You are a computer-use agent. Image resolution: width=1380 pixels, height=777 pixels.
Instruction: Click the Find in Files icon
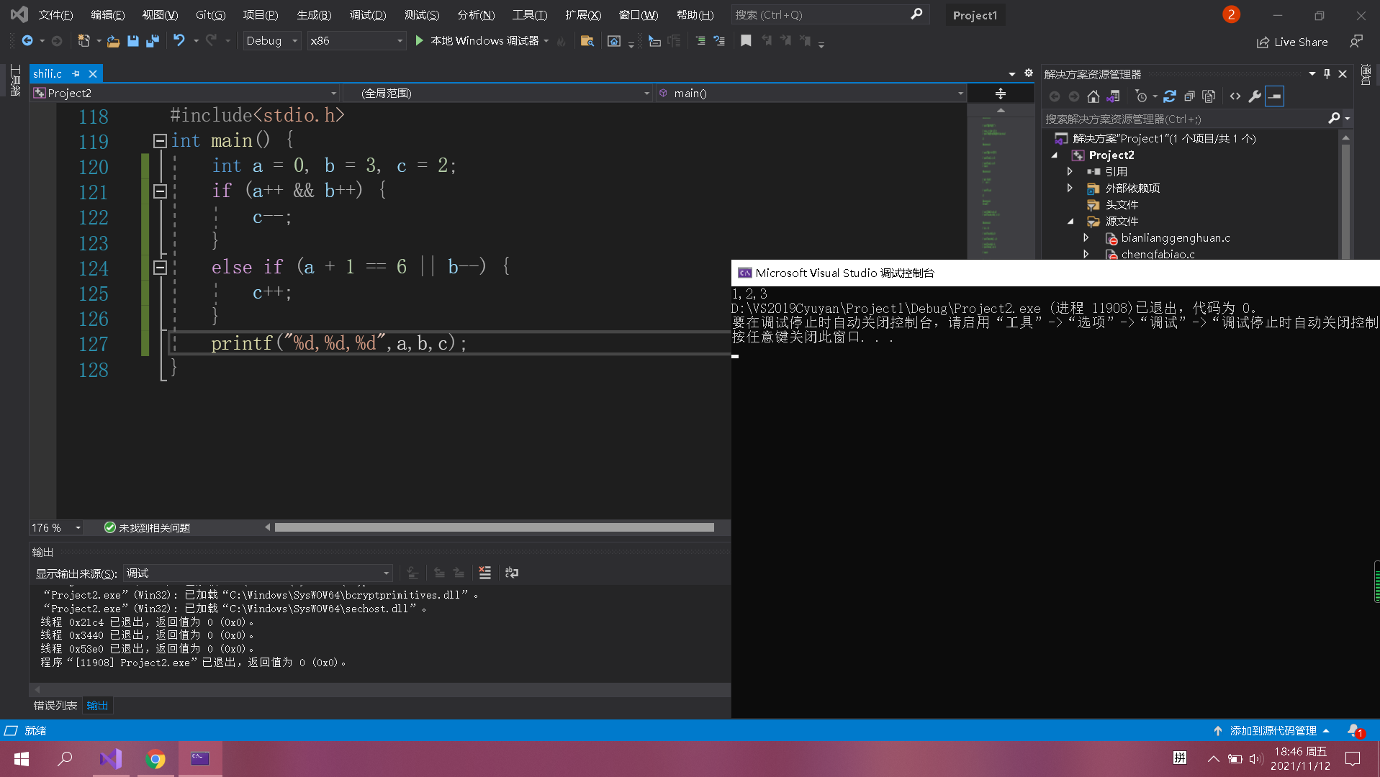pos(587,41)
